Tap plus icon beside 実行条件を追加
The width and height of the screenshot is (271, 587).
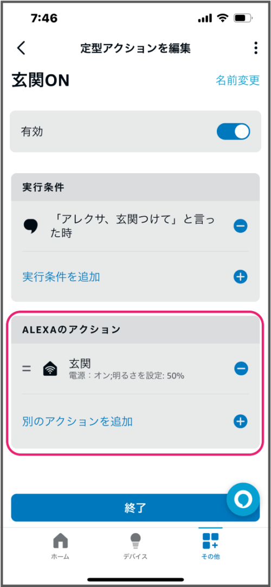coord(241,276)
